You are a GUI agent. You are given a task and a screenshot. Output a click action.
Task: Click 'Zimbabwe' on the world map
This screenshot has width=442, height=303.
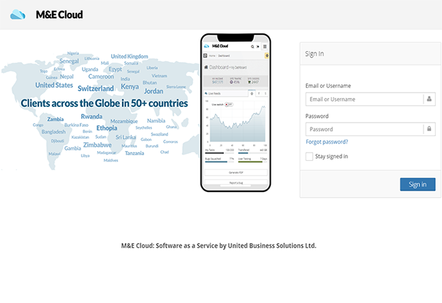(x=98, y=145)
